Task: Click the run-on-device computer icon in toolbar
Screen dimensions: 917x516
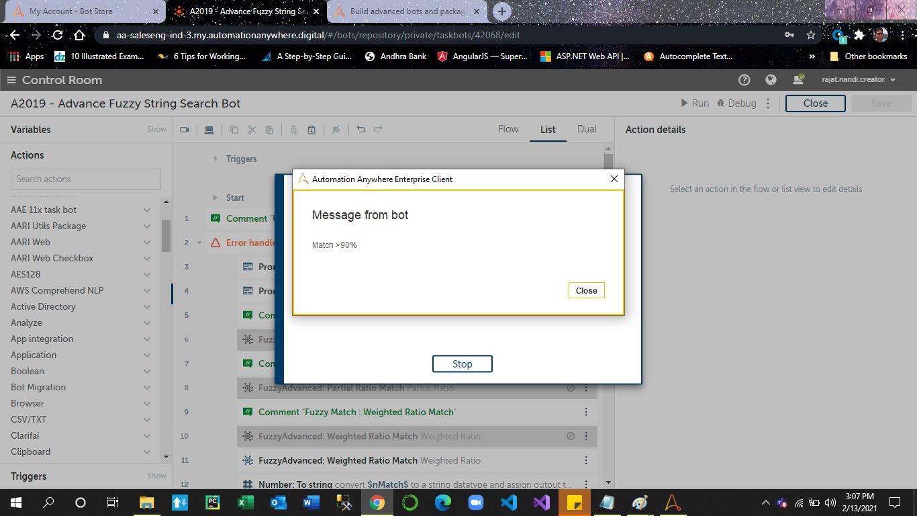Action: [209, 130]
